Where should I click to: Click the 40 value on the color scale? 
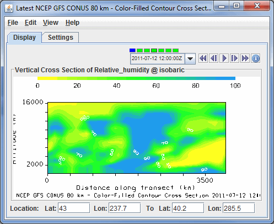[x=116, y=86]
